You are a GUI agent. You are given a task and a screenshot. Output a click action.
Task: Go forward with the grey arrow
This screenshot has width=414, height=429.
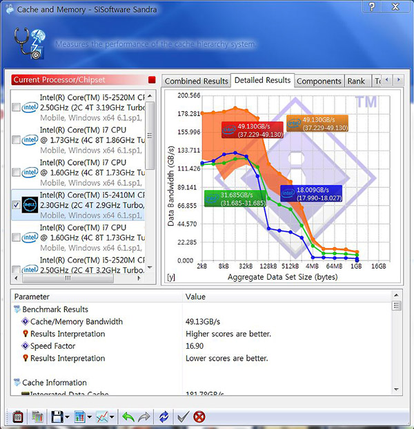point(144,417)
